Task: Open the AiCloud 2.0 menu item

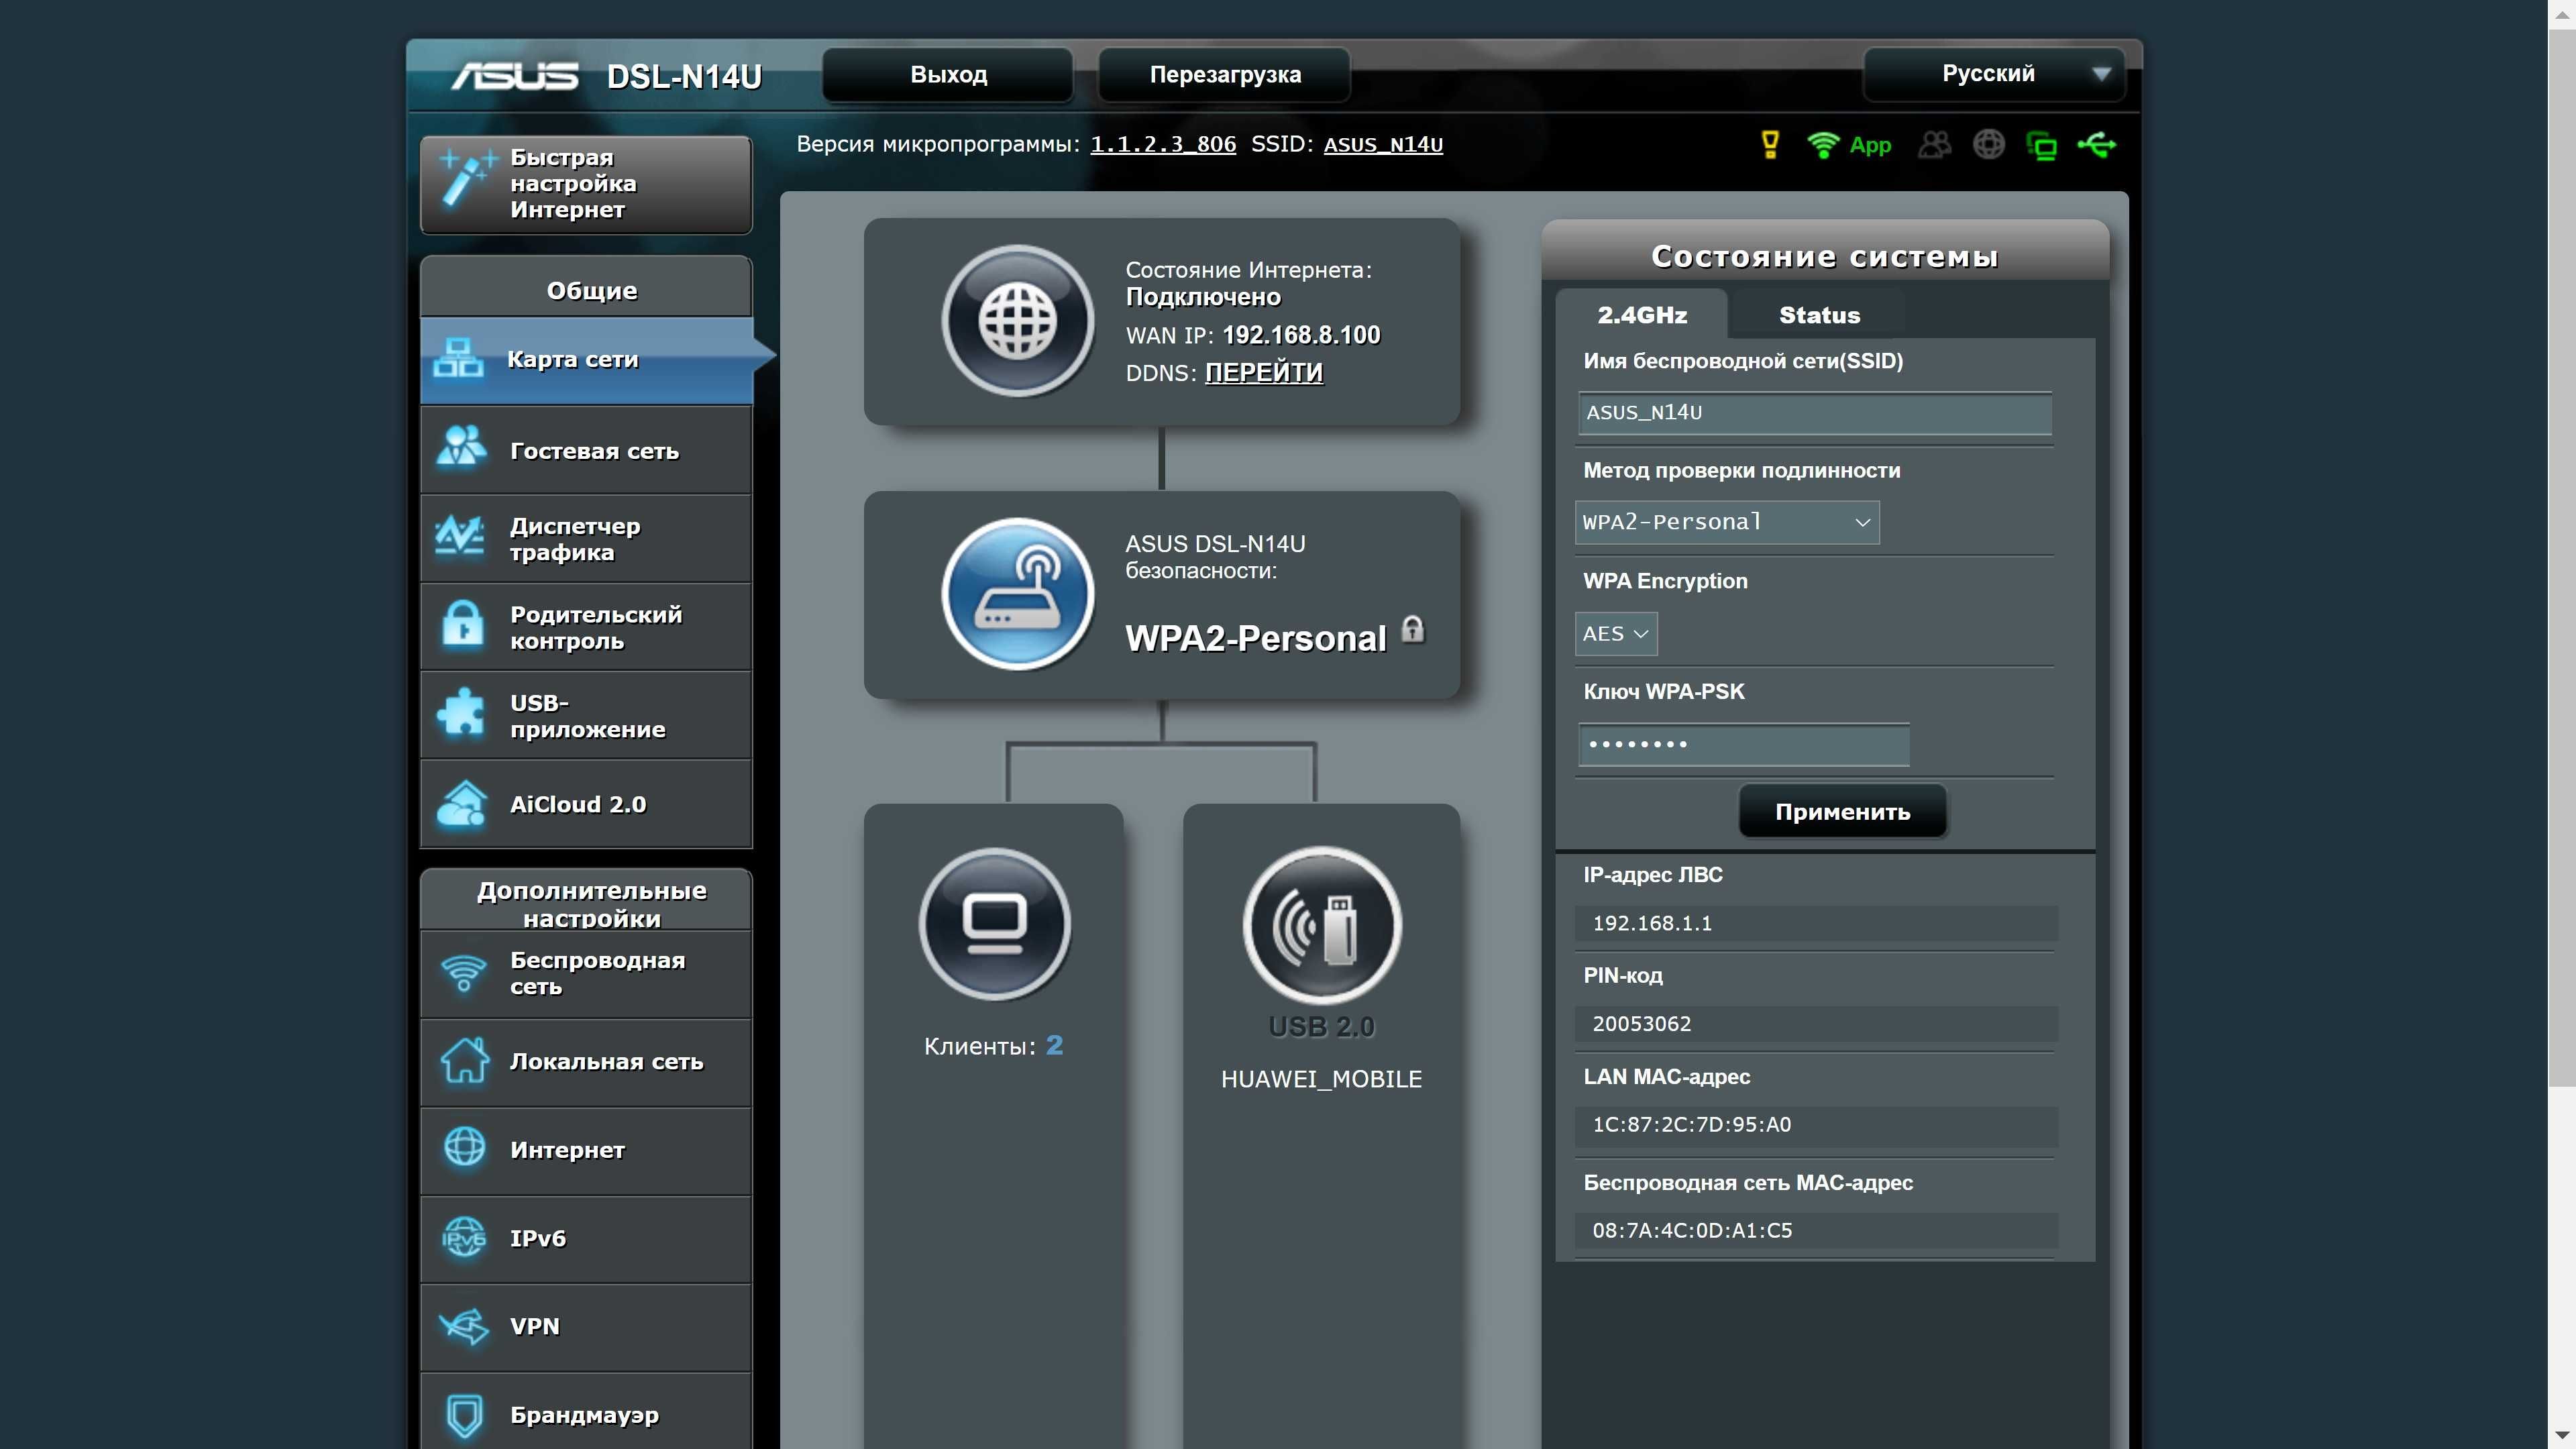Action: [x=586, y=804]
